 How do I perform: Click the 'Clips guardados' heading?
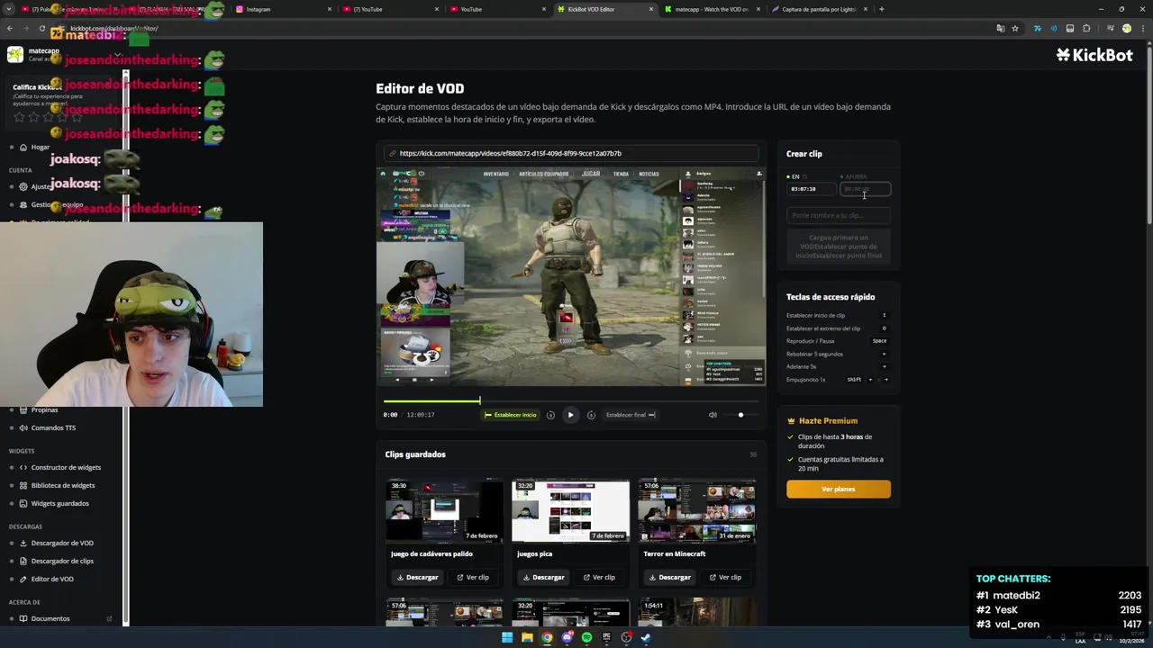pos(415,454)
